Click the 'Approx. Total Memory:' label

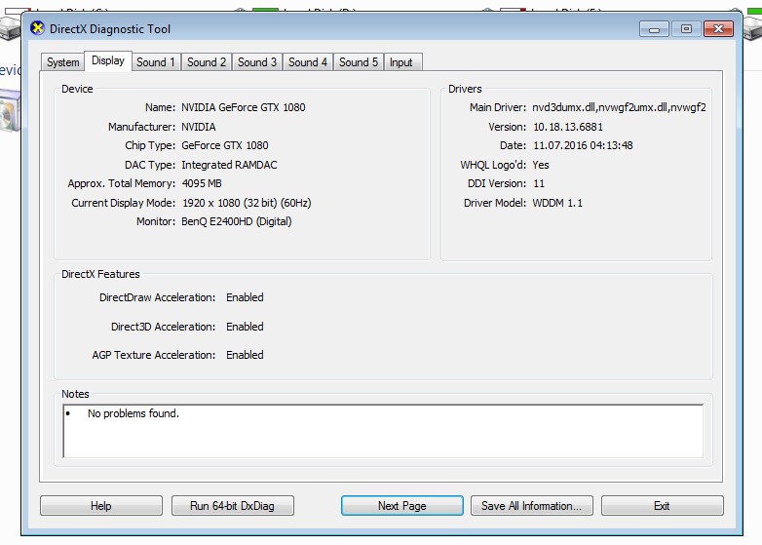coord(122,183)
